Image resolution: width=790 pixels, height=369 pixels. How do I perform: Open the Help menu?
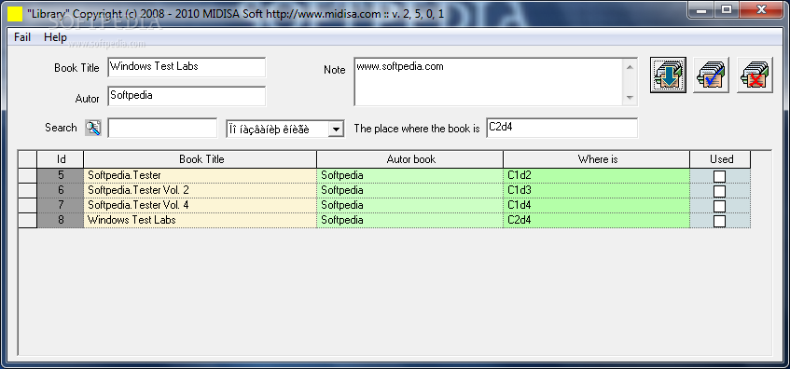tap(55, 37)
